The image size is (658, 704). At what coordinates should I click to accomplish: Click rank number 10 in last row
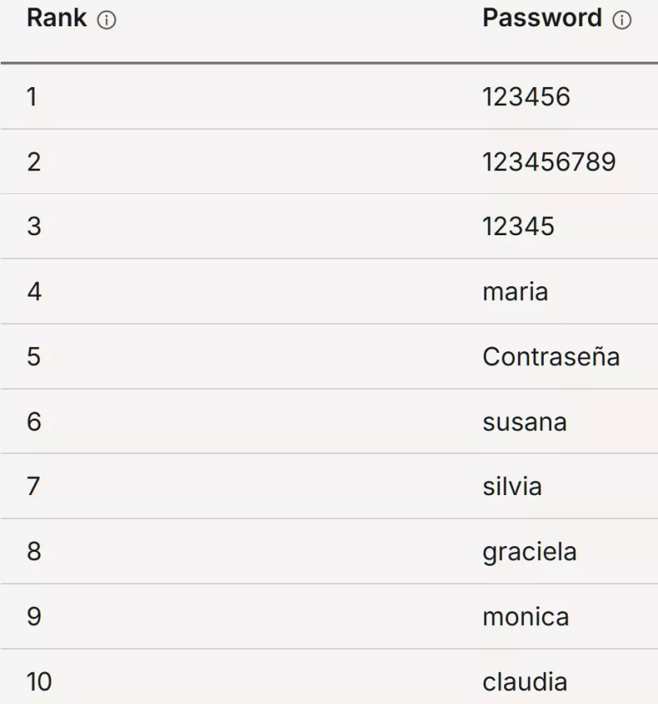pyautogui.click(x=39, y=682)
